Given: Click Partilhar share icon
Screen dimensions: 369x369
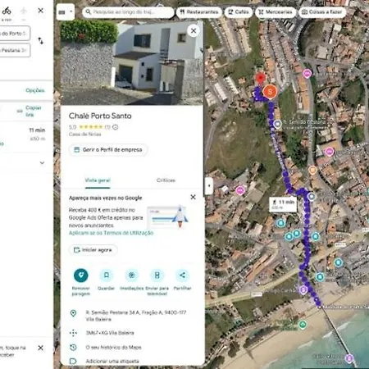Looking at the screenshot, I should pos(182,276).
